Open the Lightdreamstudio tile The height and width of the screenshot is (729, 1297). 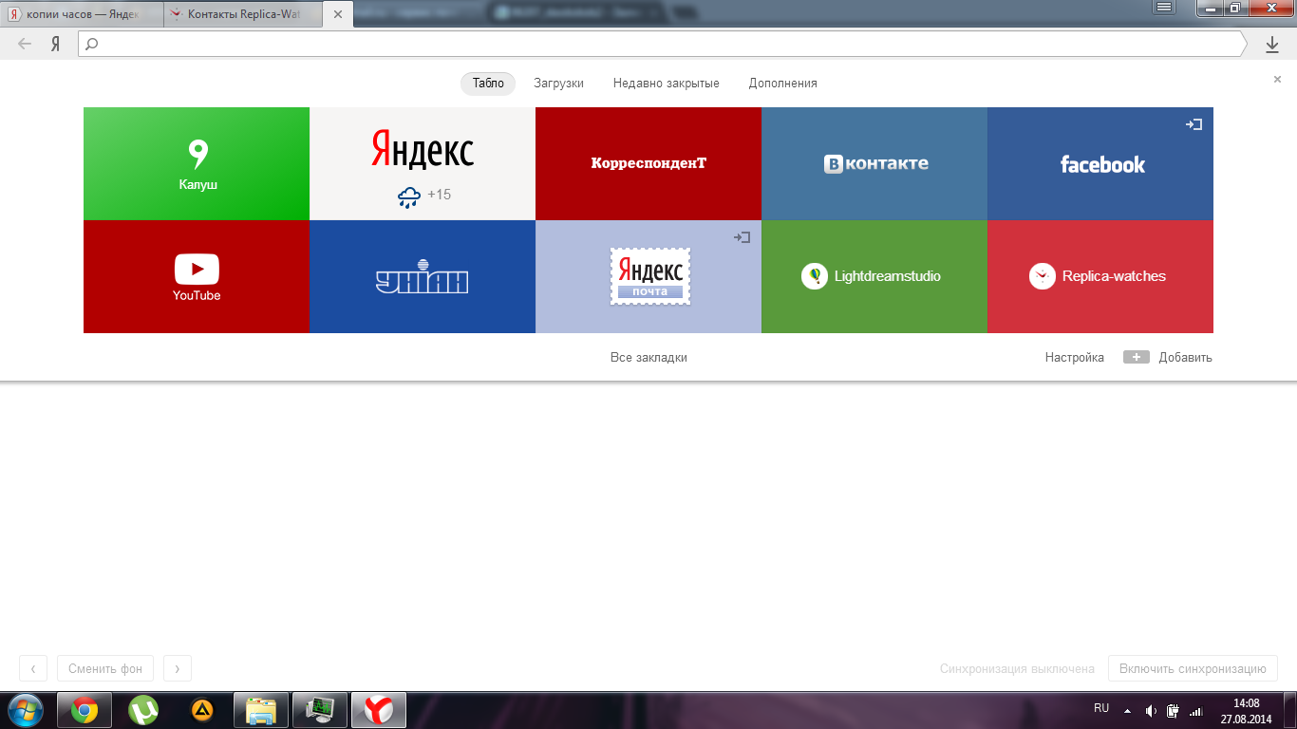(x=874, y=276)
